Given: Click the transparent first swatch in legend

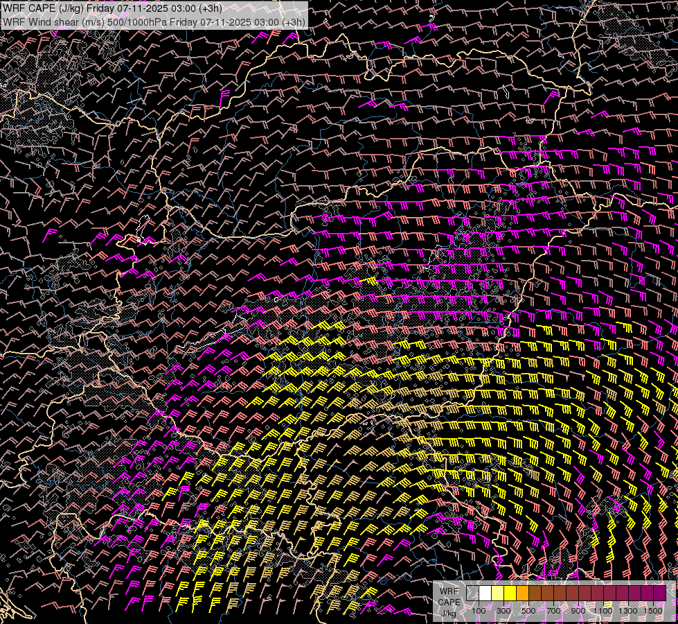Looking at the screenshot, I should [472, 593].
